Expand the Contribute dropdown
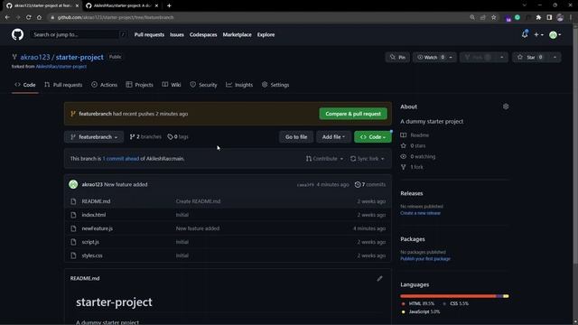The image size is (578, 325). coord(324,159)
